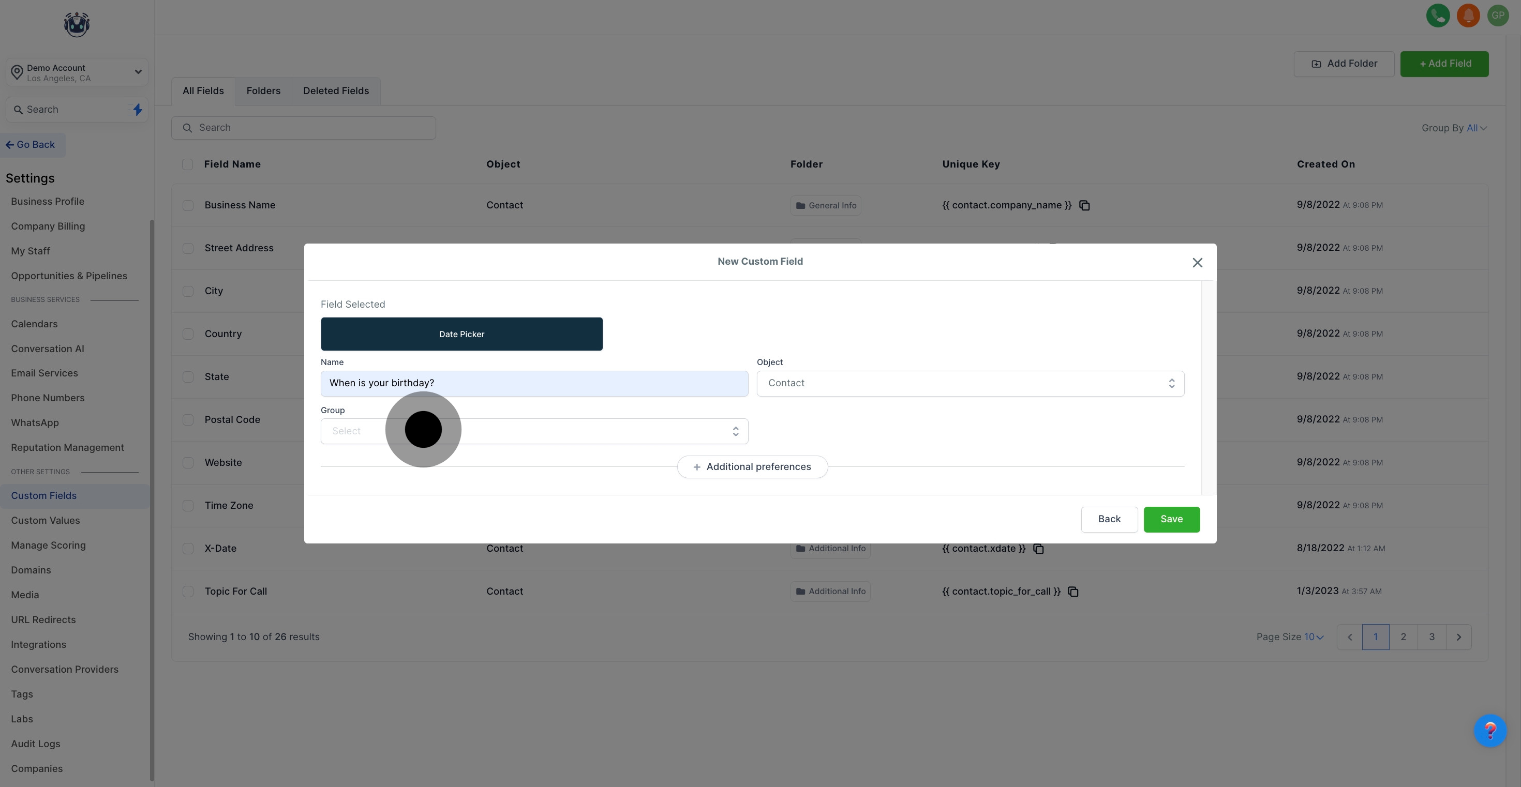Open the Object Contact dropdown
The image size is (1521, 787).
click(970, 384)
